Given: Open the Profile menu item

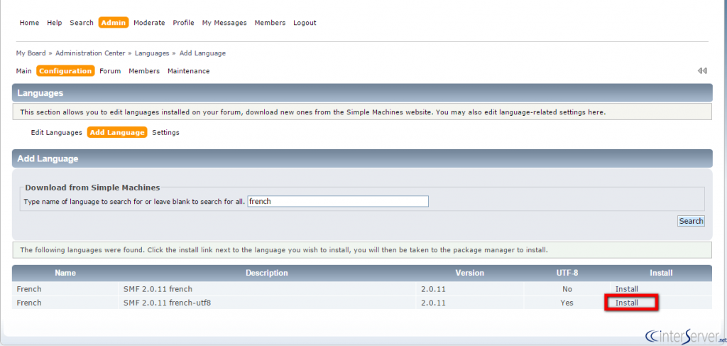Looking at the screenshot, I should click(x=184, y=23).
